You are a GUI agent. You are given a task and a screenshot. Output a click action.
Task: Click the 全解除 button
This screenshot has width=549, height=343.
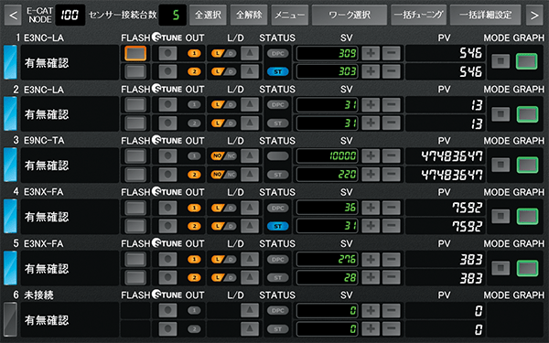(249, 15)
